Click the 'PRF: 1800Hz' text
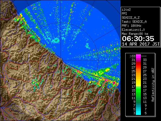161x121 pixels. pyautogui.click(x=131, y=26)
